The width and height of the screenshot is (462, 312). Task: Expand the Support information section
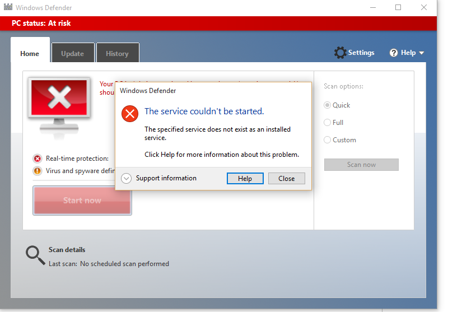126,178
